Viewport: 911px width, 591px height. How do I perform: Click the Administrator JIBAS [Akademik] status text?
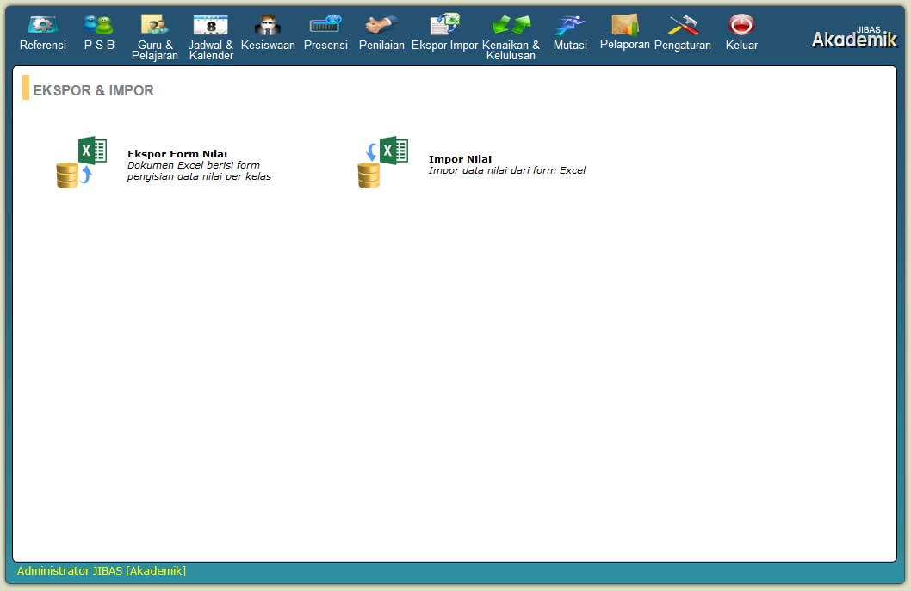[102, 570]
